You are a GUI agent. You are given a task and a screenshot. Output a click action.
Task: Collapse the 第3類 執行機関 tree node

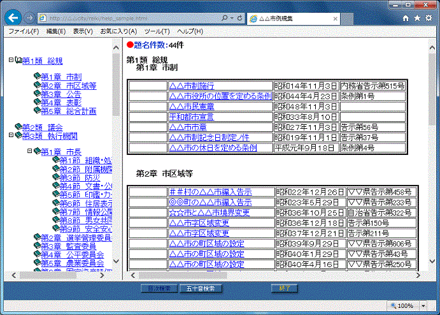pyautogui.click(x=11, y=135)
